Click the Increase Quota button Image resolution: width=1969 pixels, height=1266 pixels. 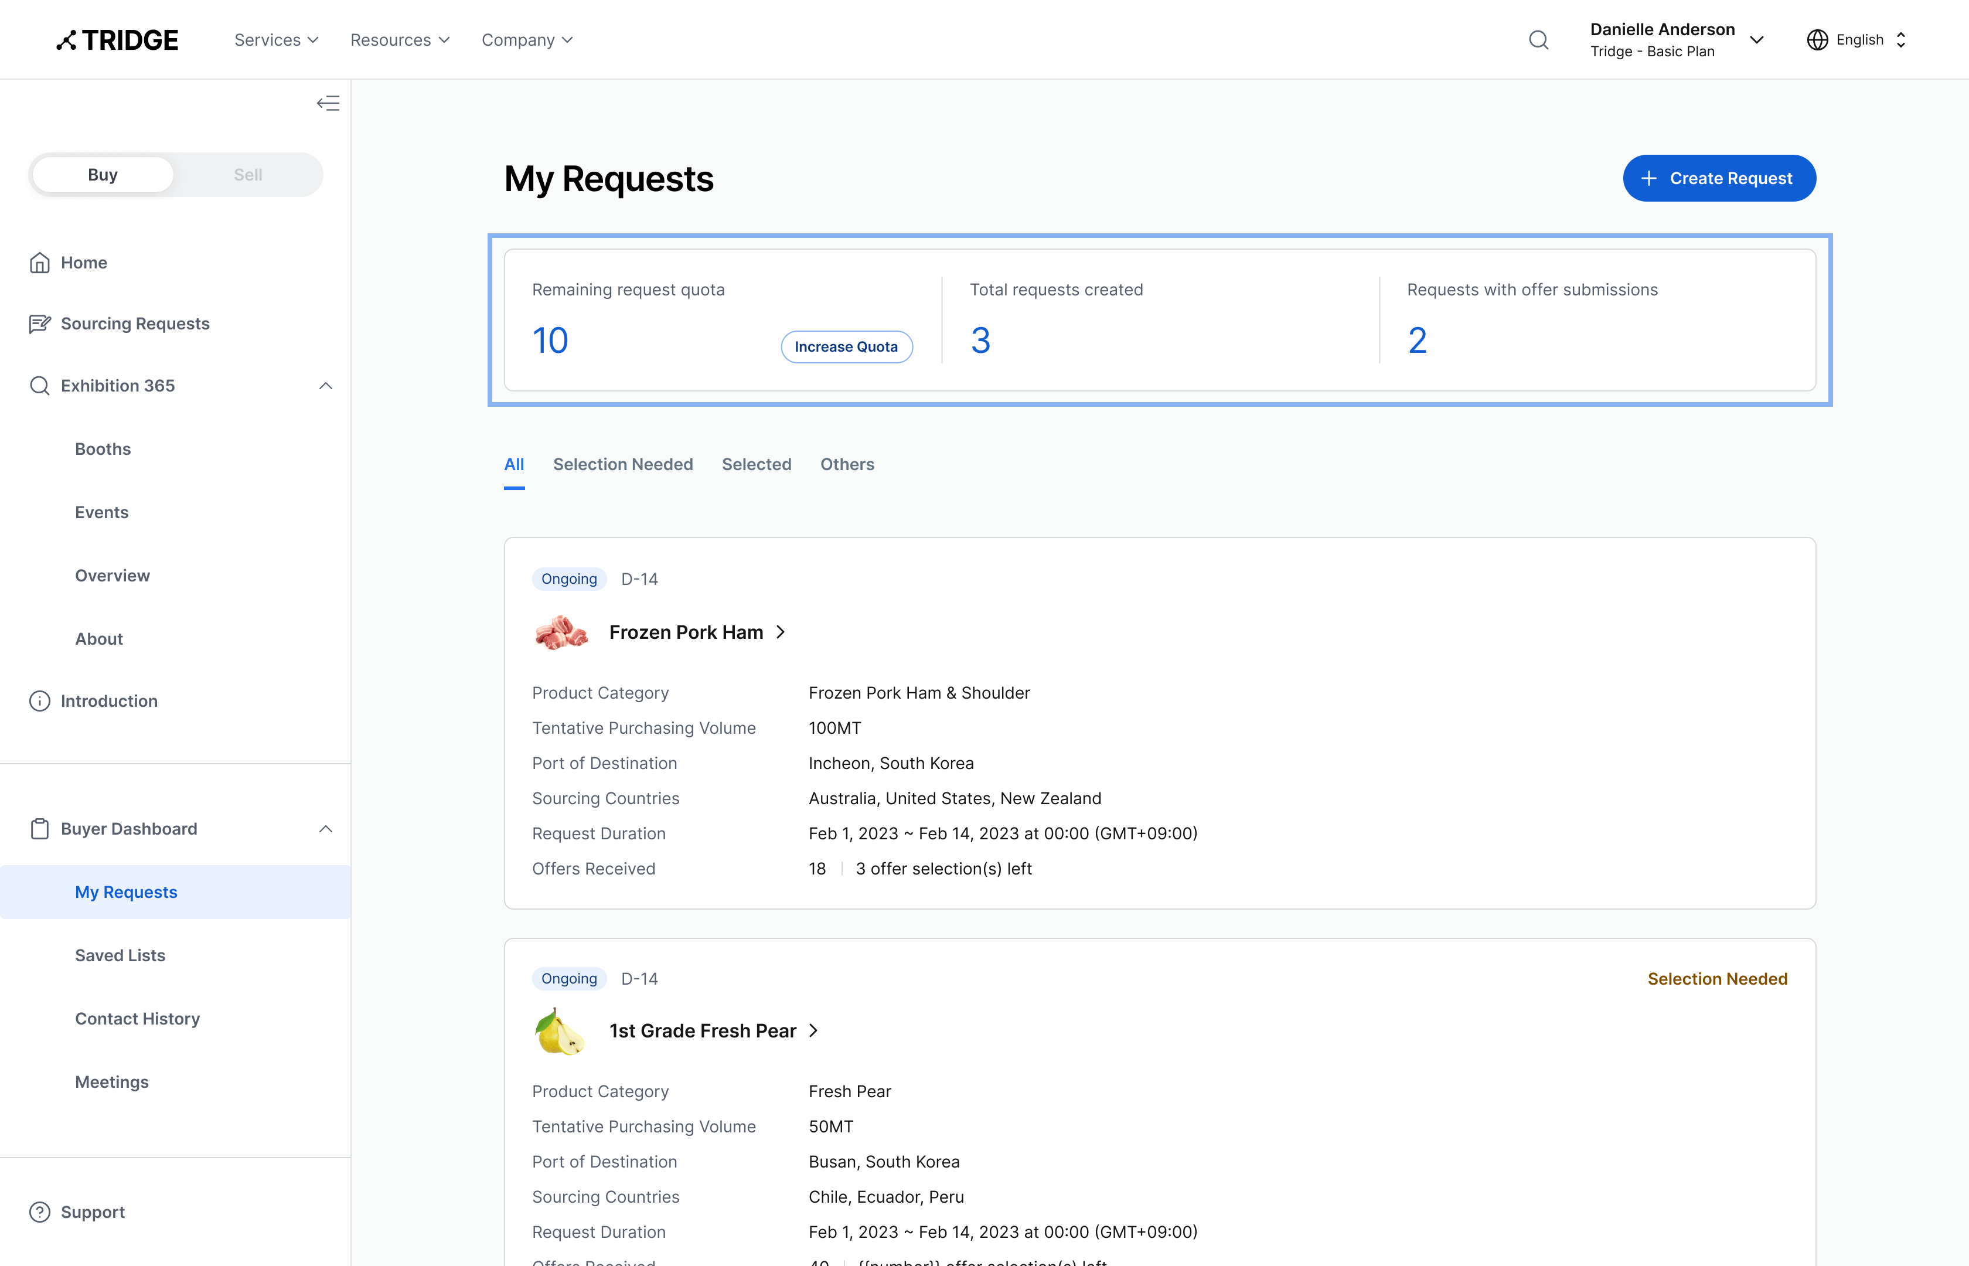click(846, 347)
